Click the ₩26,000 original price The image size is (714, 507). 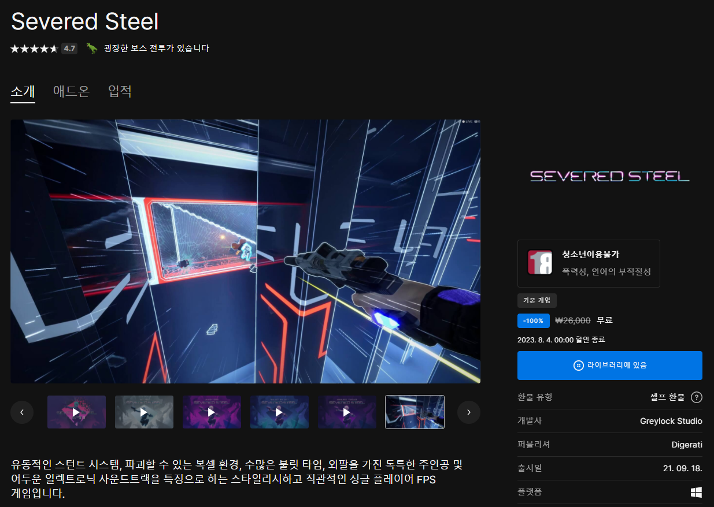click(573, 320)
